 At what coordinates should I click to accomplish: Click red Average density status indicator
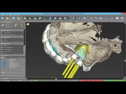coord(85,80)
